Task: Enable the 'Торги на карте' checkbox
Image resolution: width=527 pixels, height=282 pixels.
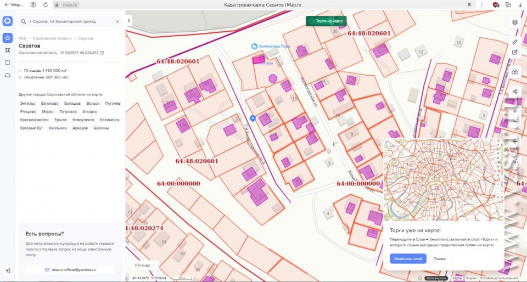Action: (x=312, y=21)
